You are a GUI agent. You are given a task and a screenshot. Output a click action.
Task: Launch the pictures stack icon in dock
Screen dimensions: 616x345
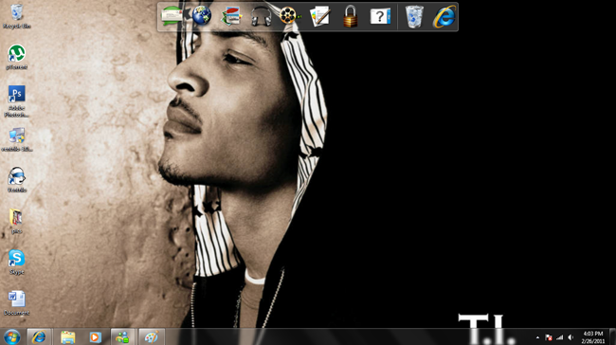point(231,16)
